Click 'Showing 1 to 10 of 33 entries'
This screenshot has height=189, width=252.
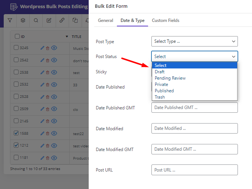35,169
